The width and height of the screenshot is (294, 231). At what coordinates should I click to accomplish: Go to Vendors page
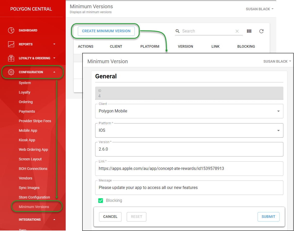pos(26,178)
